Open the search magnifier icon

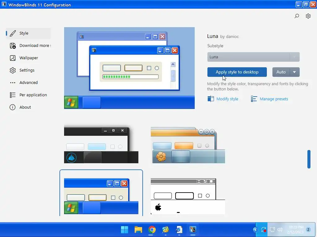point(297,16)
